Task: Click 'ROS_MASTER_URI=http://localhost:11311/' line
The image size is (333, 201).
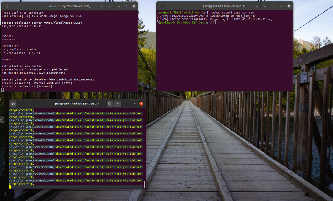Action: [x=33, y=73]
